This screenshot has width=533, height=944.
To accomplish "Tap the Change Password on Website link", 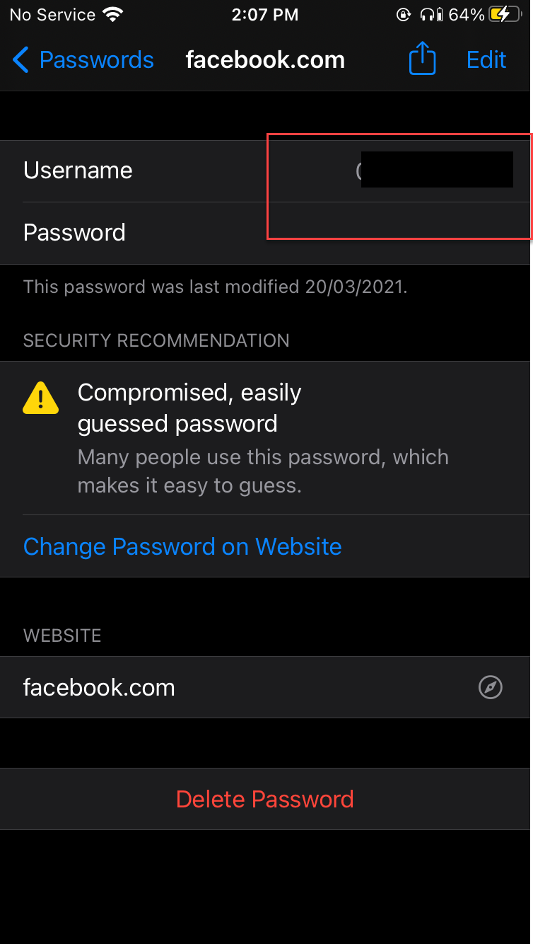I will 182,546.
